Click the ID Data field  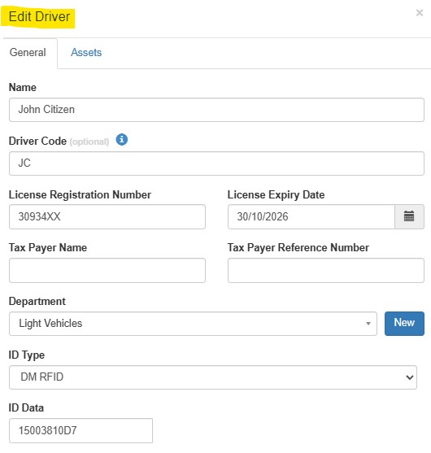point(81,430)
